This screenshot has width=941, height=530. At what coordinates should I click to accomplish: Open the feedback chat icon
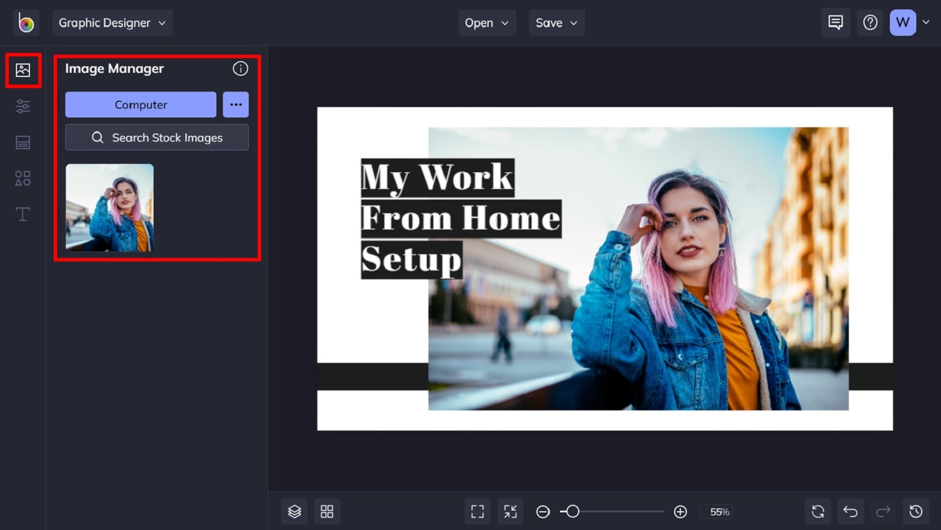coord(835,22)
